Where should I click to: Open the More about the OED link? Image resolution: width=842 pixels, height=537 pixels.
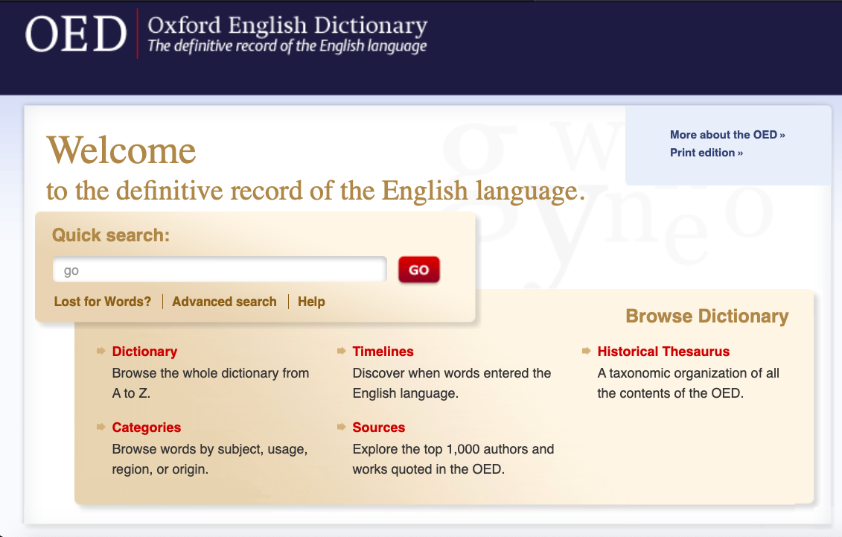point(727,135)
